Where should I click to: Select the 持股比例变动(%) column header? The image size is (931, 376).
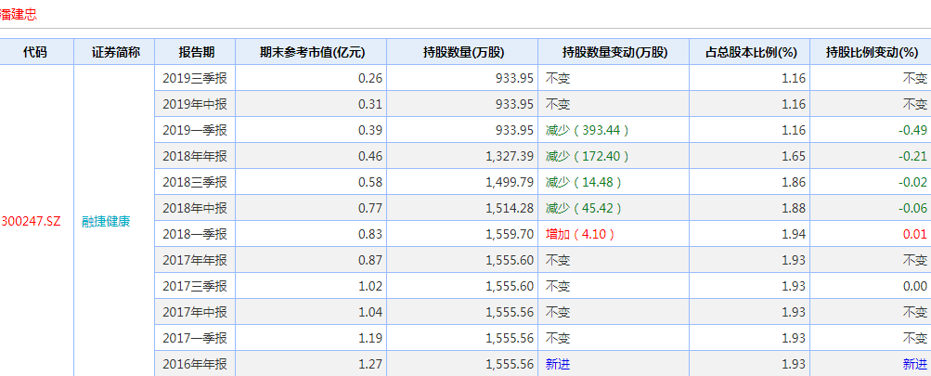871,52
